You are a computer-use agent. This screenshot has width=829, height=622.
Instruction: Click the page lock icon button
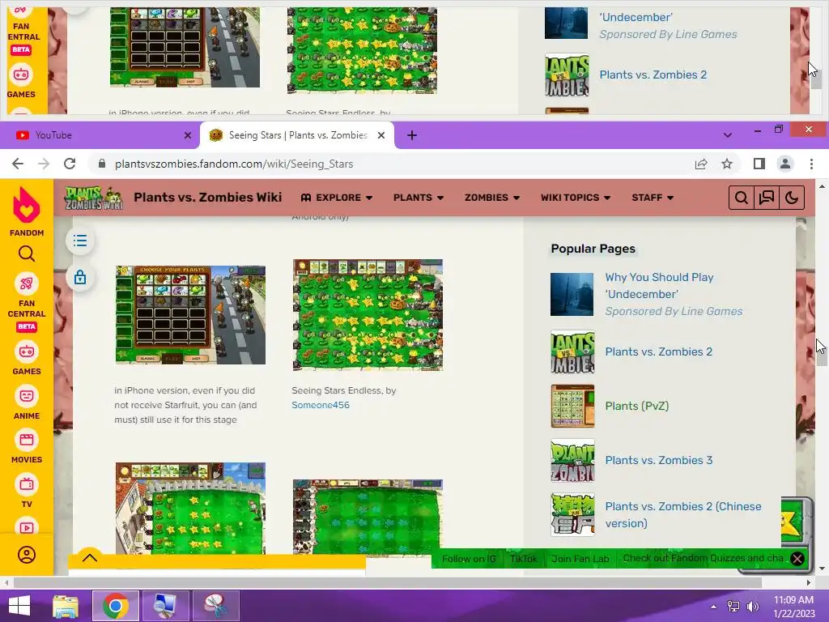(x=80, y=277)
